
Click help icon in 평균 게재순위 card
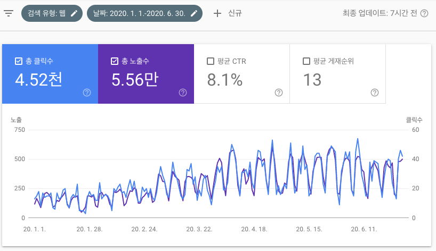pos(375,93)
